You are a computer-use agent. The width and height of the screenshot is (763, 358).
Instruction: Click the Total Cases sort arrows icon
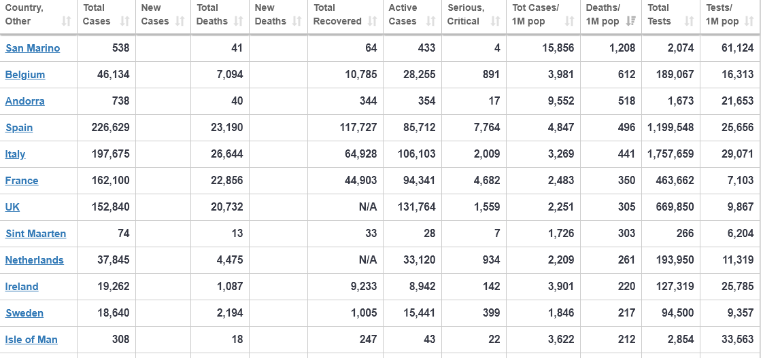tap(125, 22)
